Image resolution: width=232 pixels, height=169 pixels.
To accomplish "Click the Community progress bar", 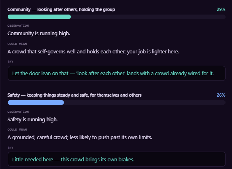I will [117, 17].
